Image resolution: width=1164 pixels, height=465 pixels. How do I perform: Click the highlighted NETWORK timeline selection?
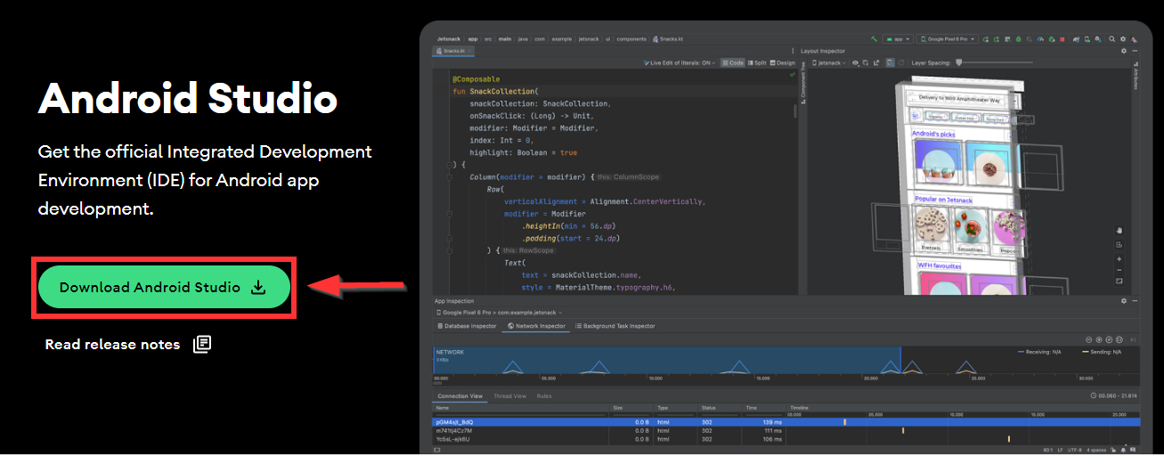pos(666,361)
